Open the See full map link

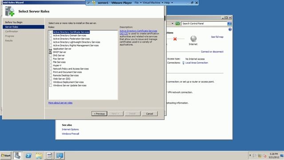(217, 37)
